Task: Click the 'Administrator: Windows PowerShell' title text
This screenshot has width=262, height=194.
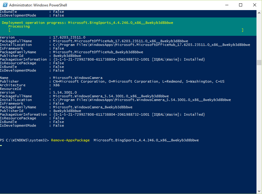Action: click(38, 5)
